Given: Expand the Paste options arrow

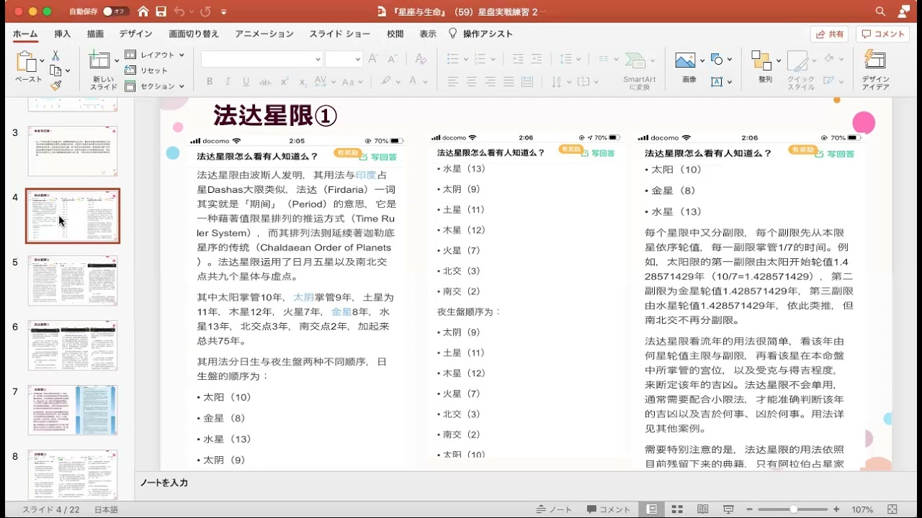Looking at the screenshot, I should tap(42, 61).
